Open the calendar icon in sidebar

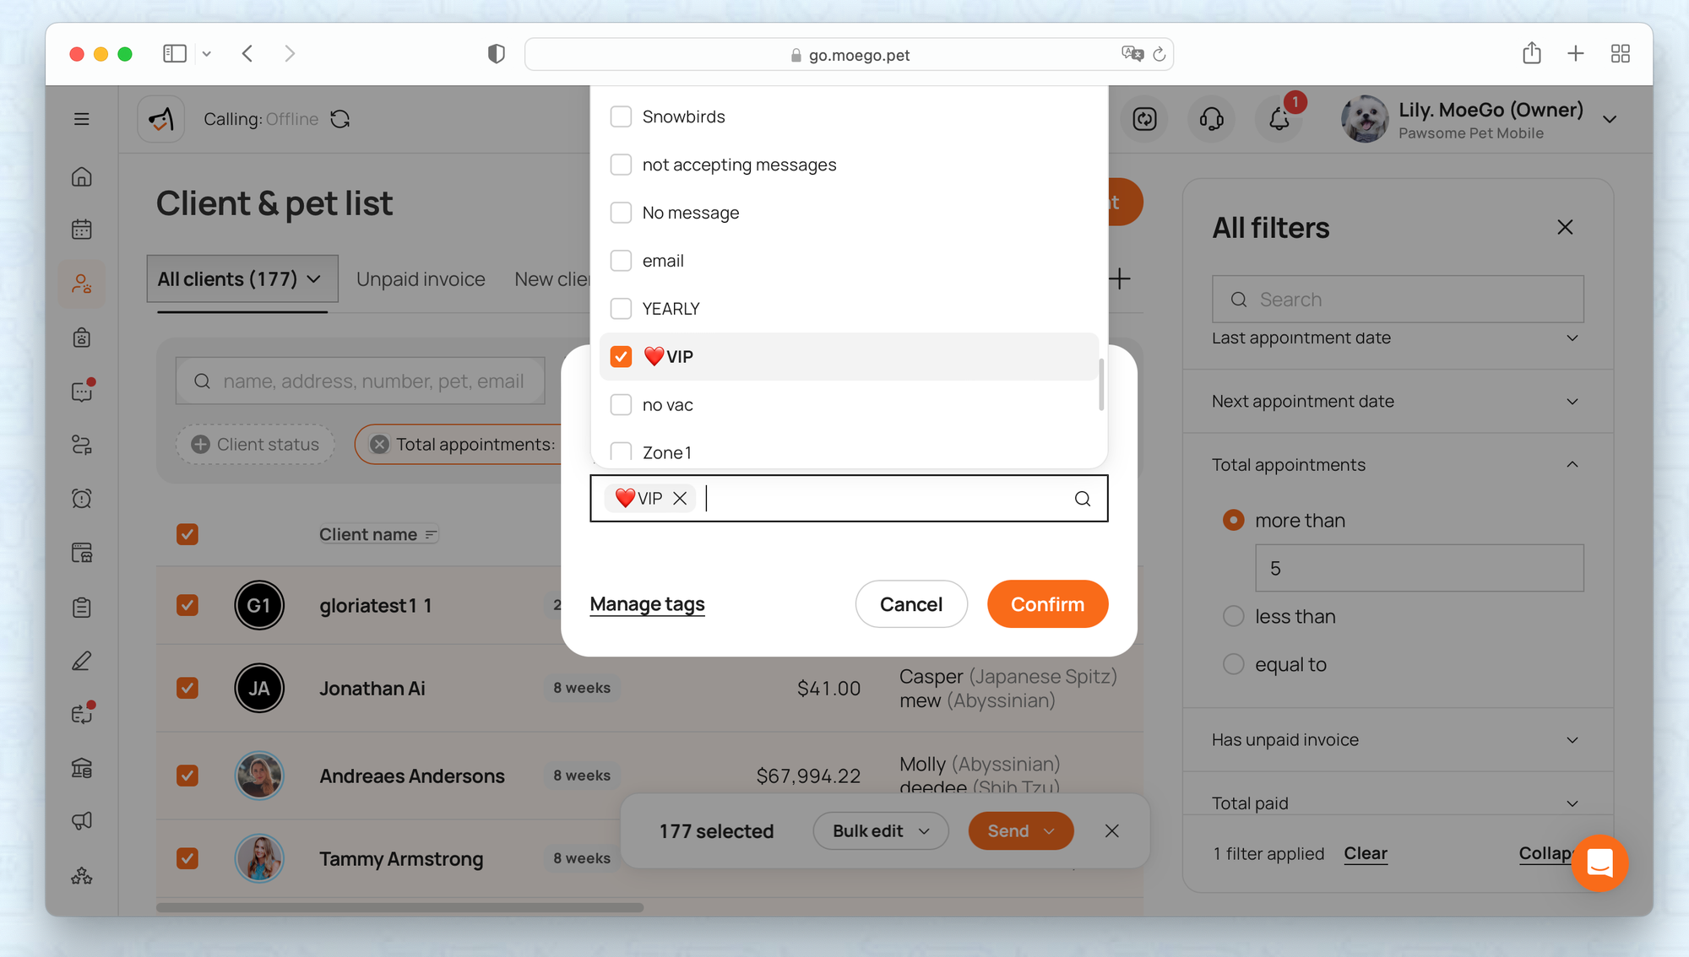[x=82, y=230]
